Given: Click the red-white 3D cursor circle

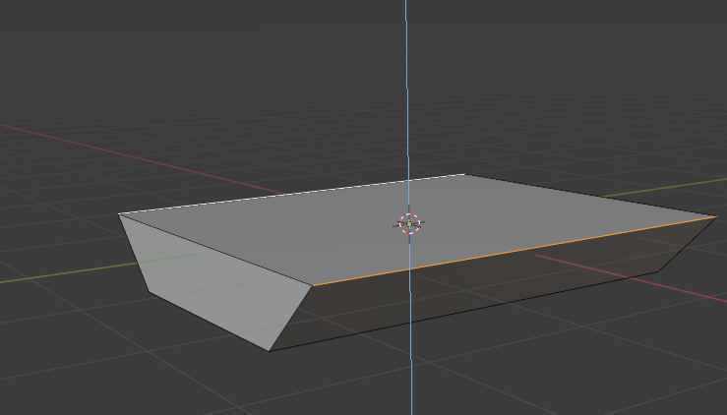Looking at the screenshot, I should click(x=409, y=223).
